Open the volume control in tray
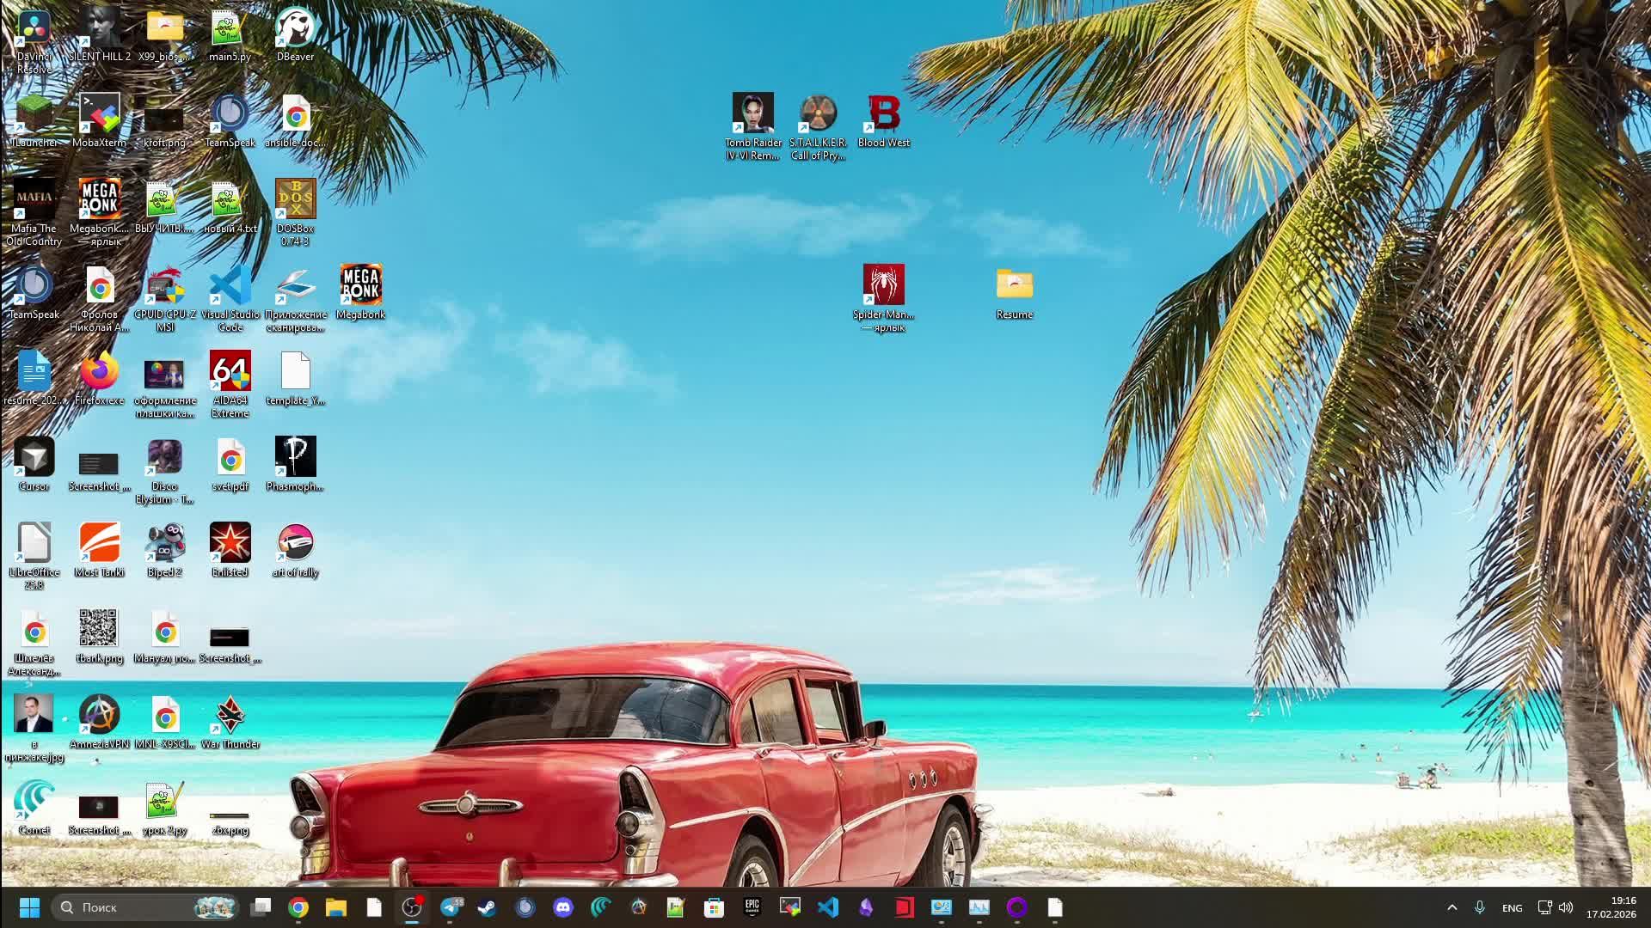 pos(1566,907)
